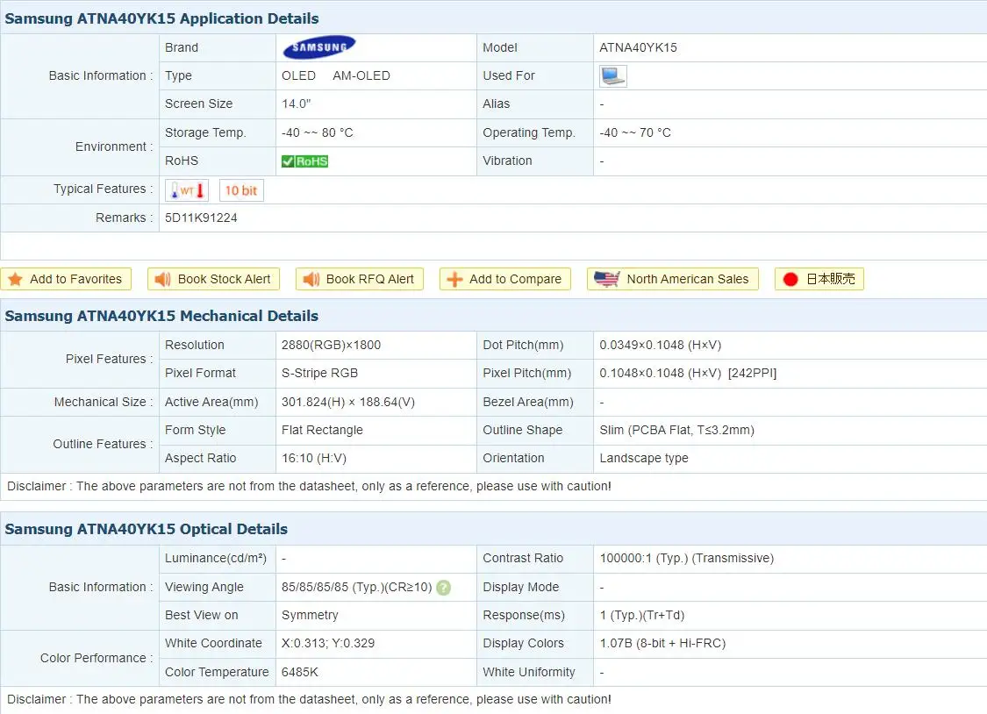The image size is (987, 714).
Task: Click form style value Flat Rectangle
Action: 322,431
